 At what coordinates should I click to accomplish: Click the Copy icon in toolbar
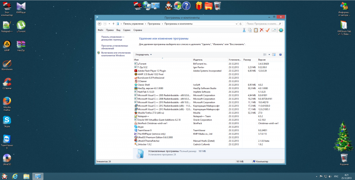point(250,30)
